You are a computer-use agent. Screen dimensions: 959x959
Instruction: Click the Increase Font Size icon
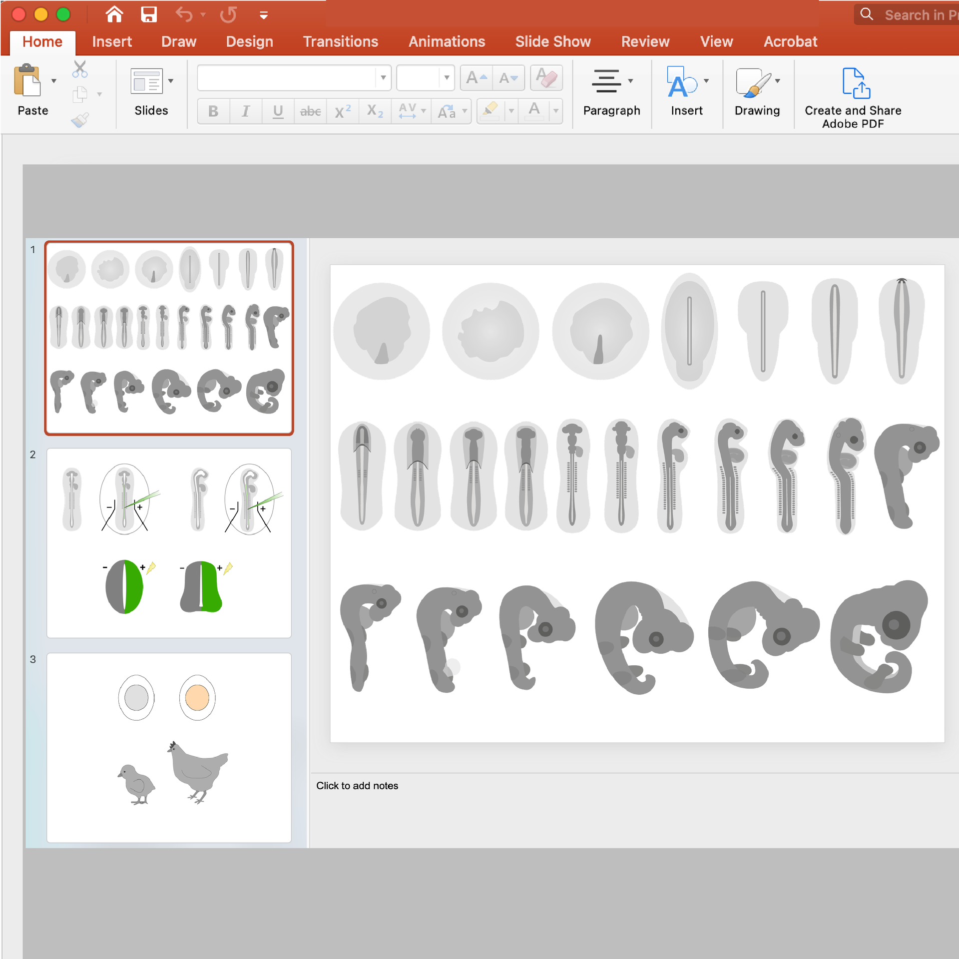click(476, 78)
